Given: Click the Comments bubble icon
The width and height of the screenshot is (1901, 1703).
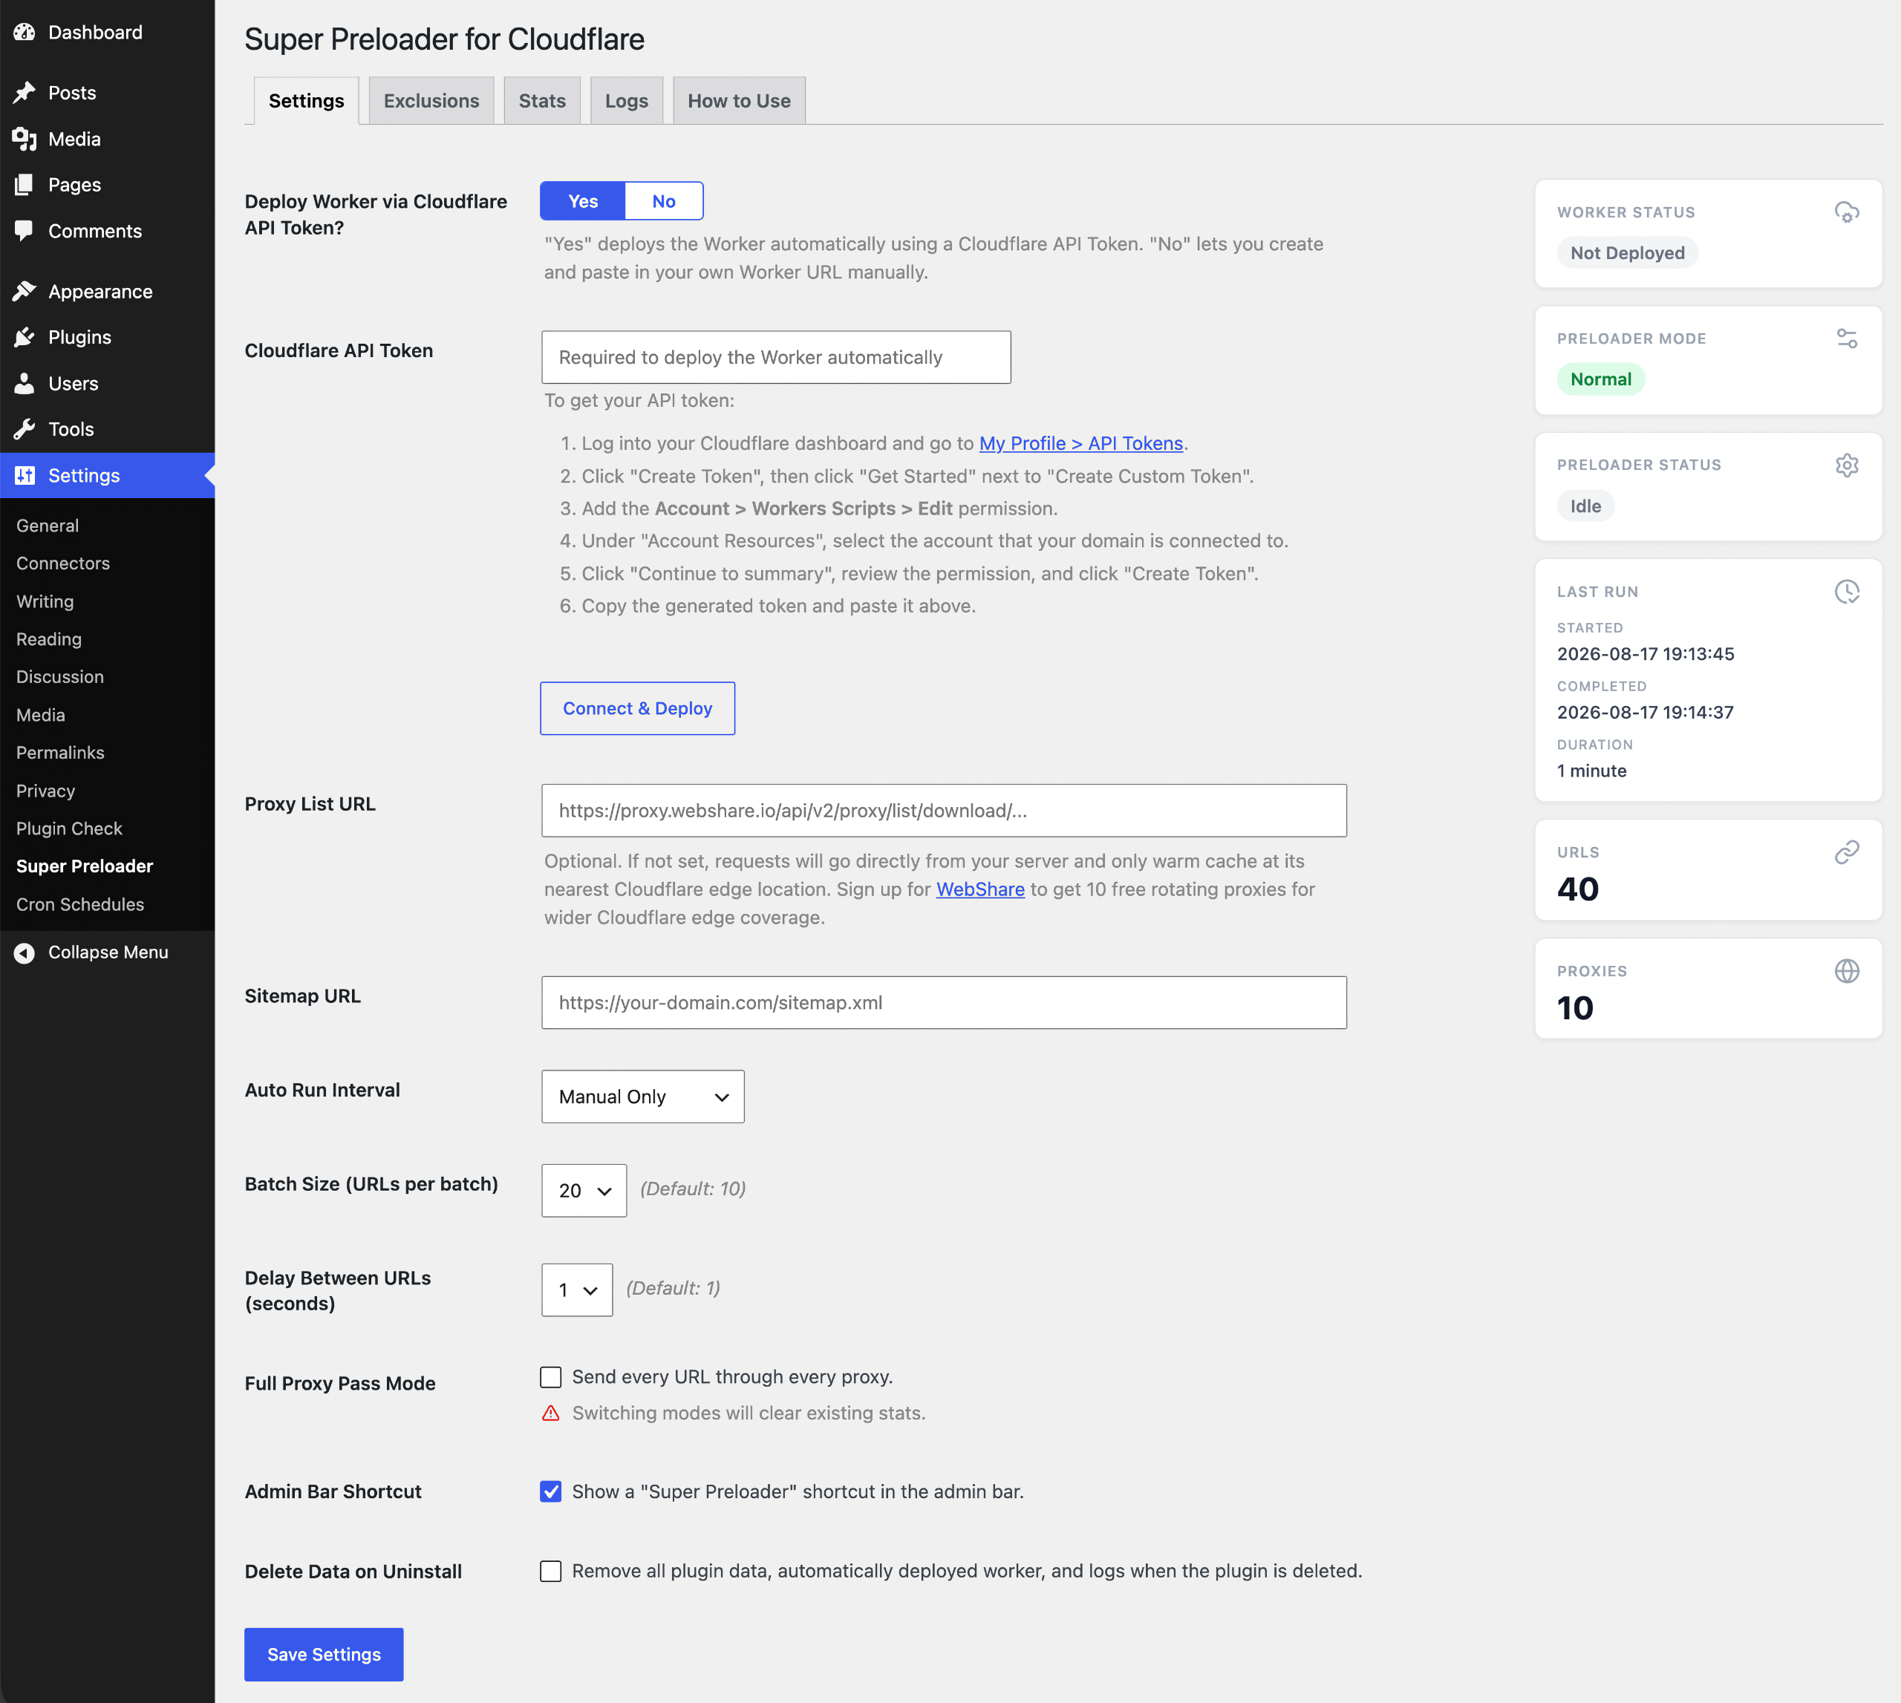Looking at the screenshot, I should 25,231.
